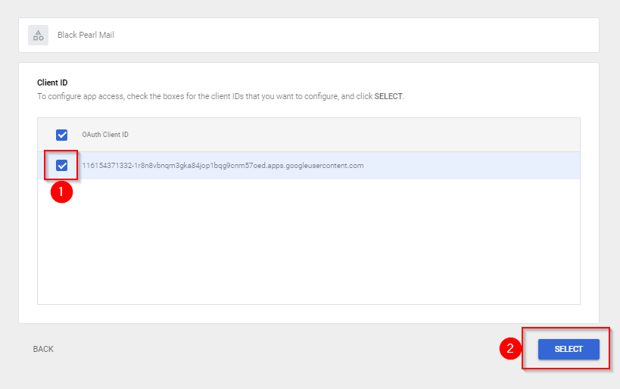This screenshot has width=620, height=389.
Task: Click the Black Pearl Mail app name
Action: [x=86, y=35]
